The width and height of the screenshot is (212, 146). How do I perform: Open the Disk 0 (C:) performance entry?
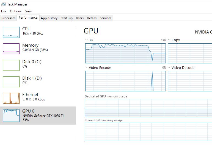pos(38,65)
